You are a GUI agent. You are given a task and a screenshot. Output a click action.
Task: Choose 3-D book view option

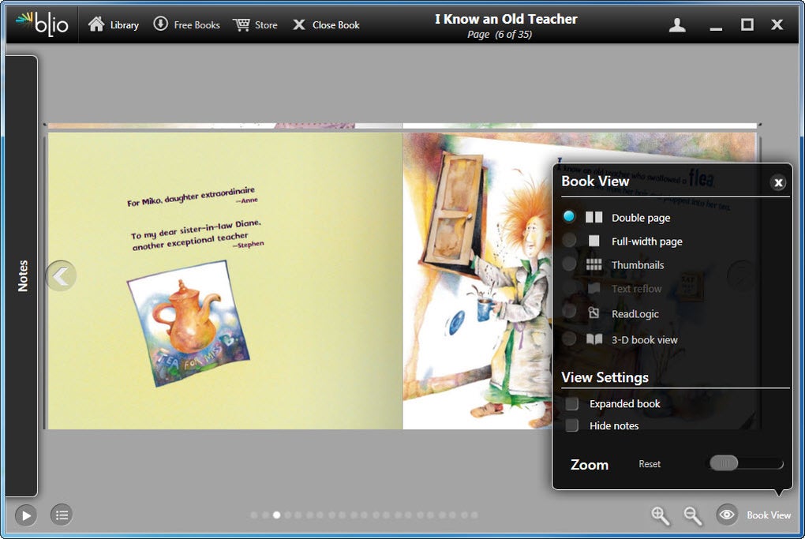pos(569,339)
